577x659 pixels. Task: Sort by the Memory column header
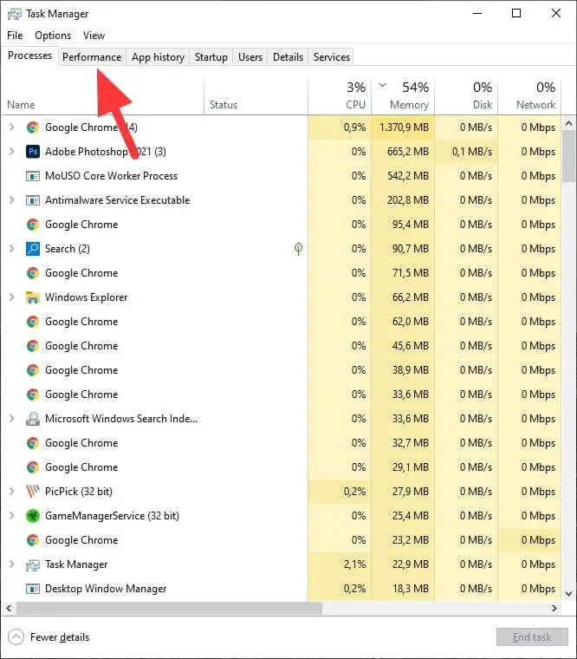click(x=403, y=96)
